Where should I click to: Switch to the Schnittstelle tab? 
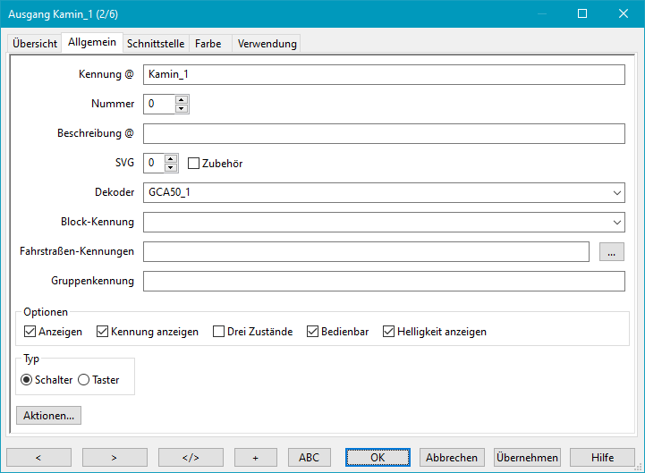(x=156, y=44)
